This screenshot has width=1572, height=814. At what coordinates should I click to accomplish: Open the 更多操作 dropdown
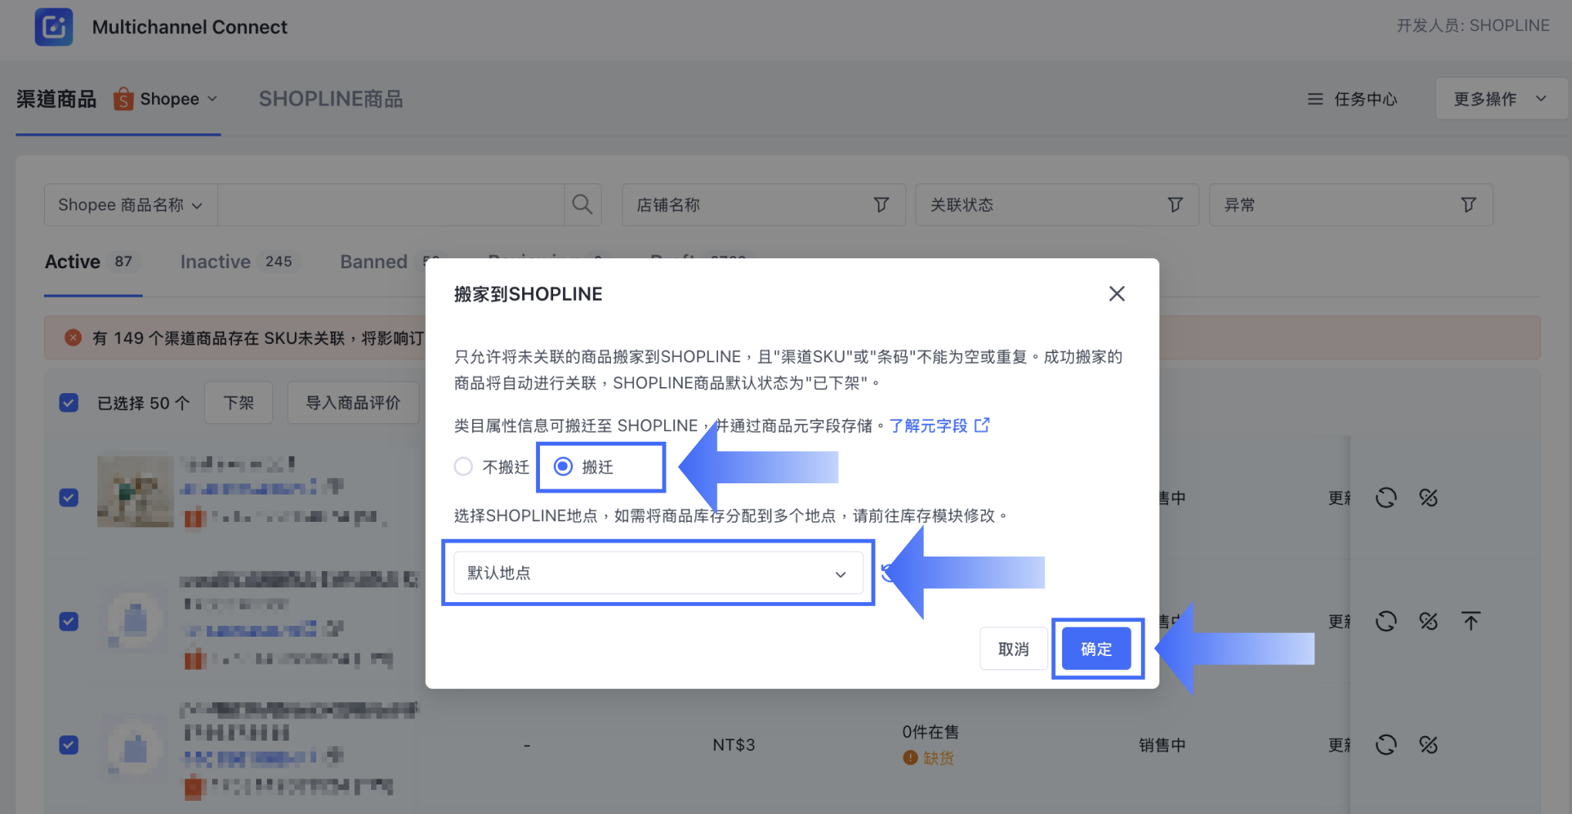(1500, 99)
